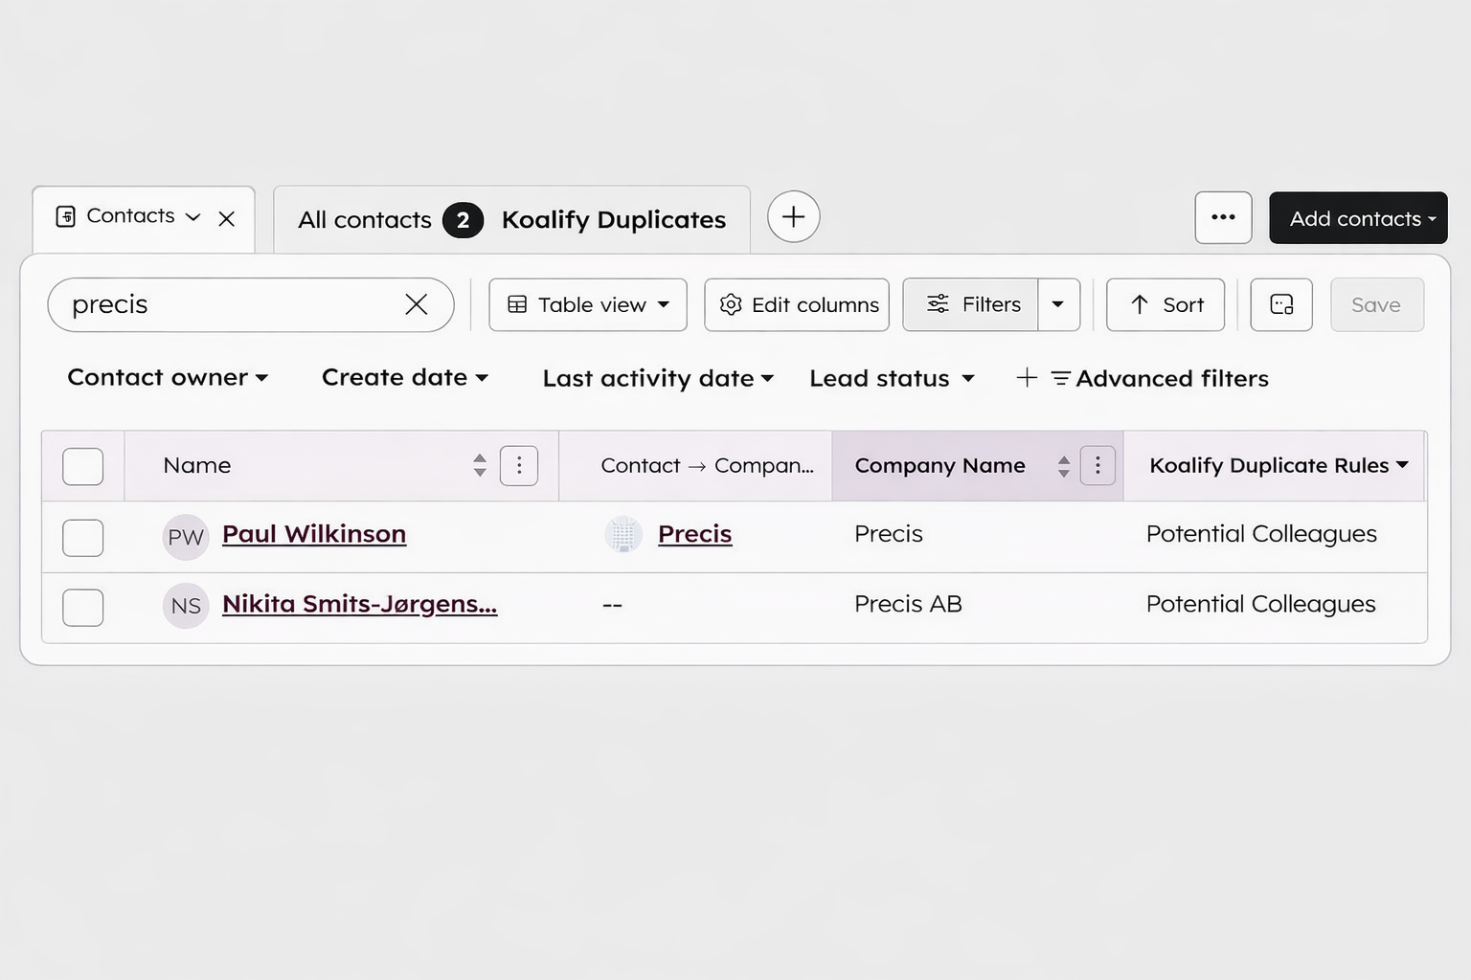The width and height of the screenshot is (1471, 980).
Task: Click the plus icon to add a view
Action: click(x=793, y=216)
